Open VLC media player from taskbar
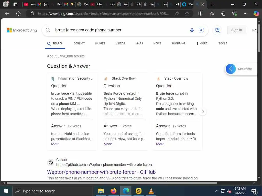The image size is (262, 196). point(151,191)
